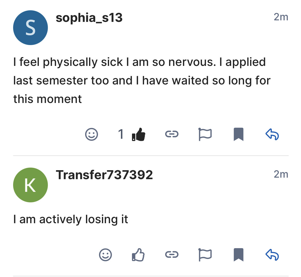
Task: Copy link to sophia_s13's post
Action: click(x=172, y=134)
